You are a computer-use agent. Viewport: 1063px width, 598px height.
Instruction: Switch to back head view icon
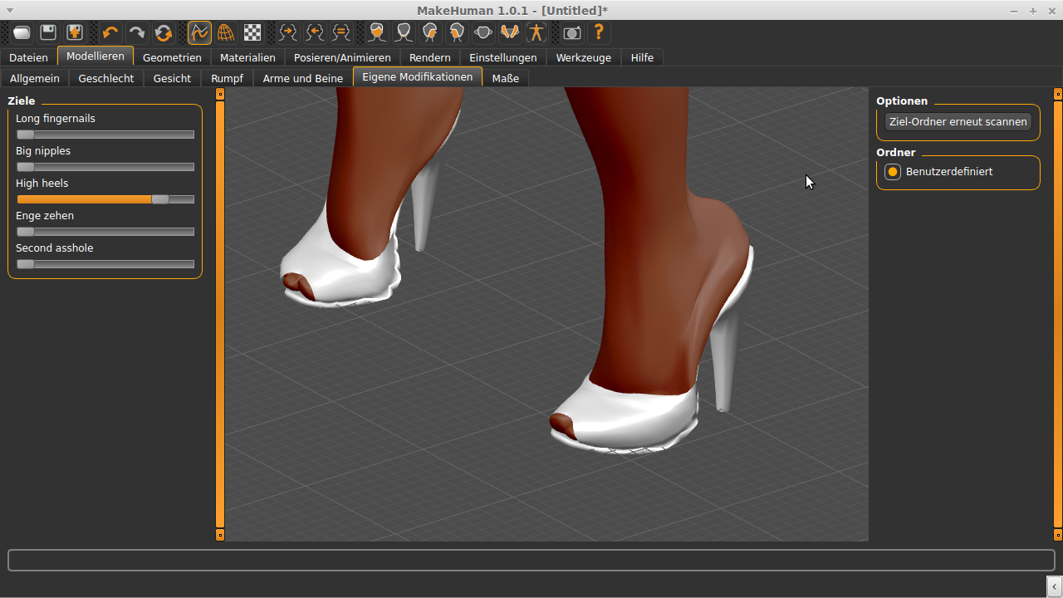pyautogui.click(x=404, y=32)
